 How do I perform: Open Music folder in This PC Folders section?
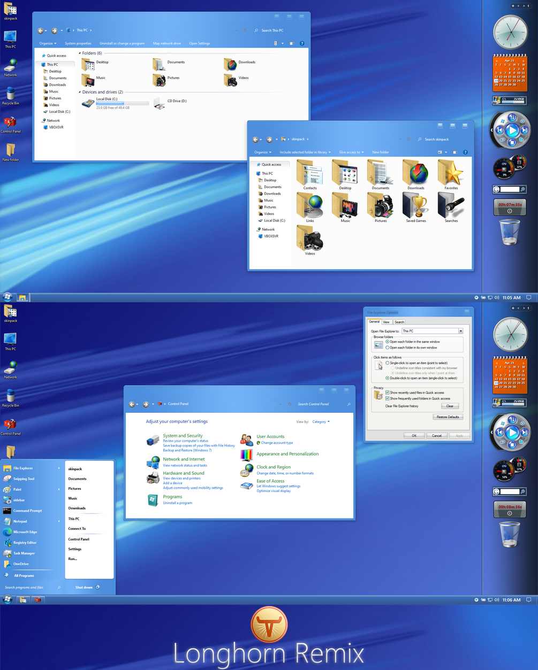pos(94,80)
